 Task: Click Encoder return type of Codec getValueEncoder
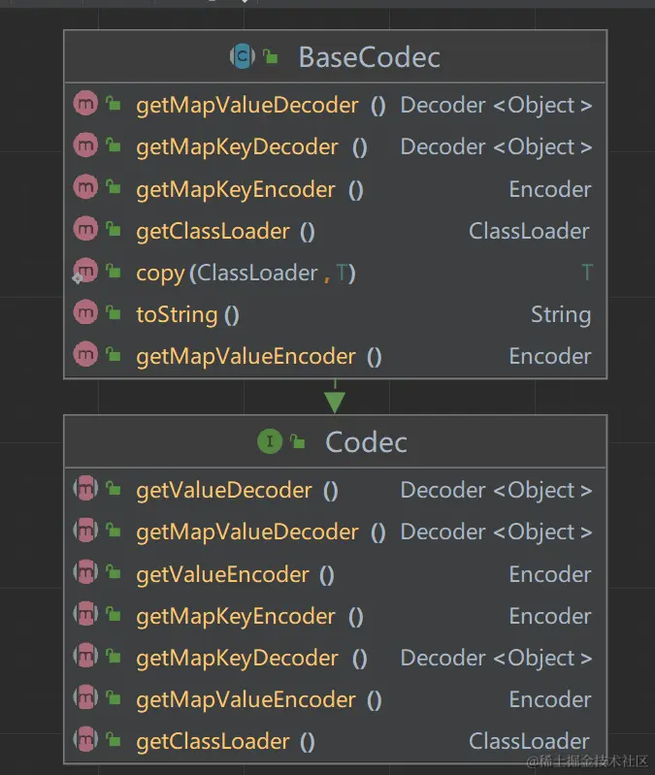click(x=550, y=574)
